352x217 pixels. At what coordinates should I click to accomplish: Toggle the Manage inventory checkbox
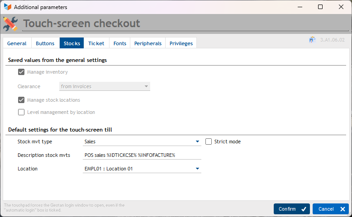click(21, 72)
